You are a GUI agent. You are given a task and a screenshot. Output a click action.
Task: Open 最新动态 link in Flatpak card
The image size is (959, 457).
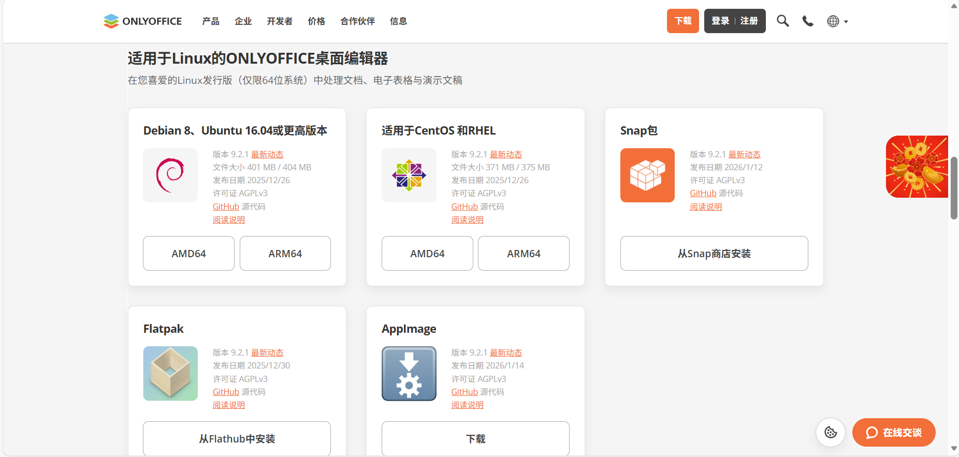[267, 352]
